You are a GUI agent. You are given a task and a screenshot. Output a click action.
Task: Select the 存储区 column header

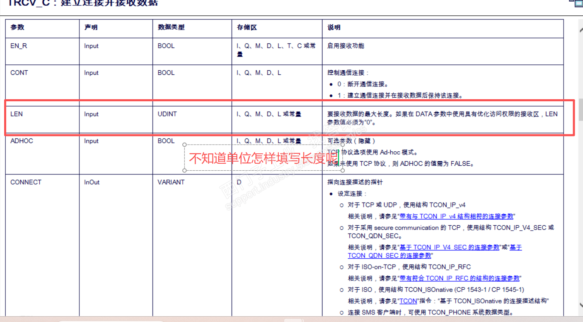click(x=247, y=27)
